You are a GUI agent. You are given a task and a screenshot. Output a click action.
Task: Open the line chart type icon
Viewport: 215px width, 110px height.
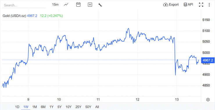(x=66, y=5)
